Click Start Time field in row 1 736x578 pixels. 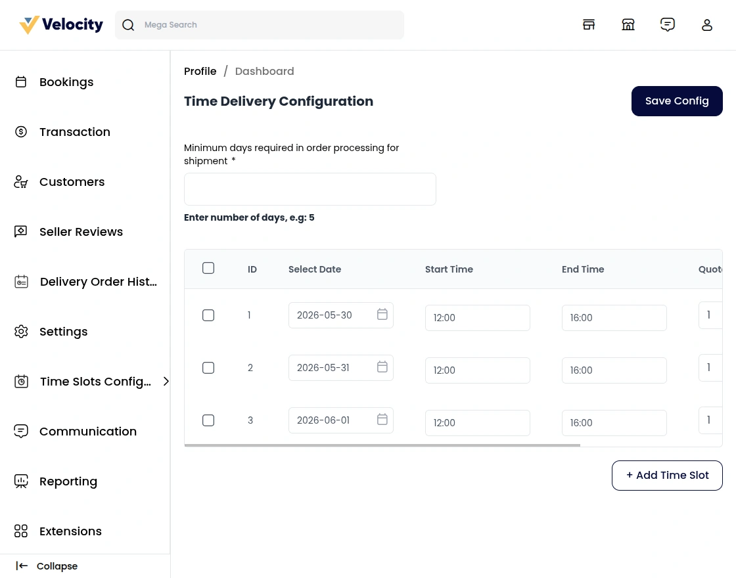tap(477, 318)
